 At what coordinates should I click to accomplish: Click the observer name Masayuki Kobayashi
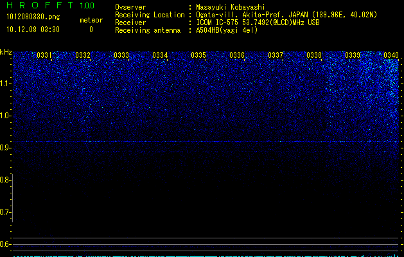coord(231,7)
